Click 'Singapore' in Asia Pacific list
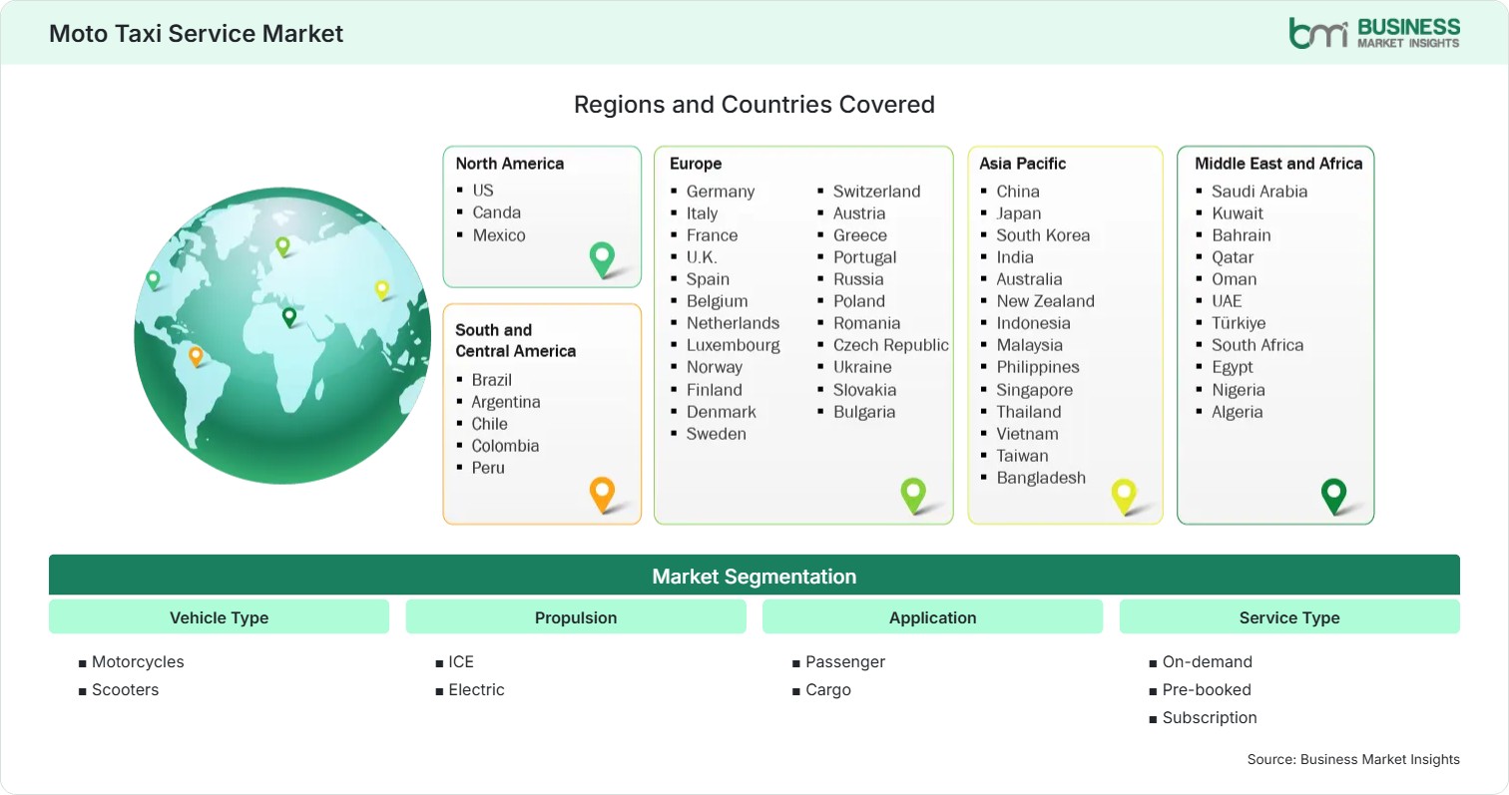Viewport: 1509px width, 795px height. pos(1035,389)
